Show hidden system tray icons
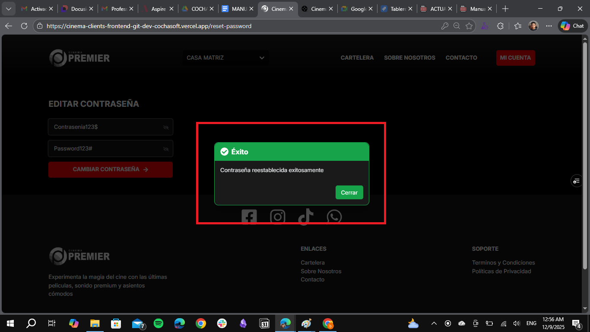 point(434,323)
